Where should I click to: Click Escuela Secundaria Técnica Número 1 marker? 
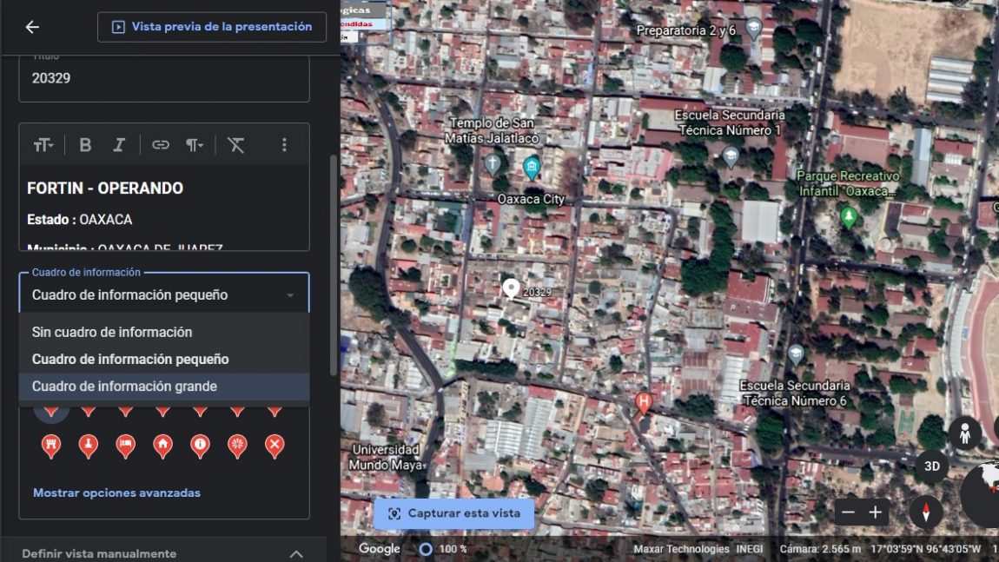click(731, 156)
